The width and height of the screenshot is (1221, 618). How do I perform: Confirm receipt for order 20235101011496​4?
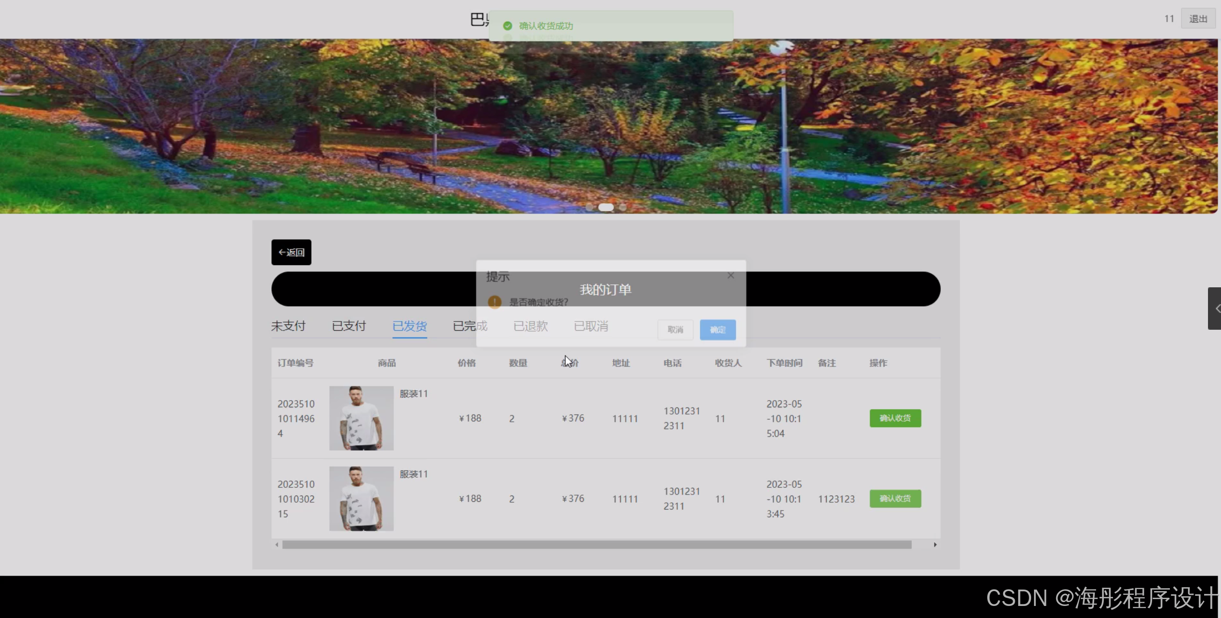click(895, 418)
